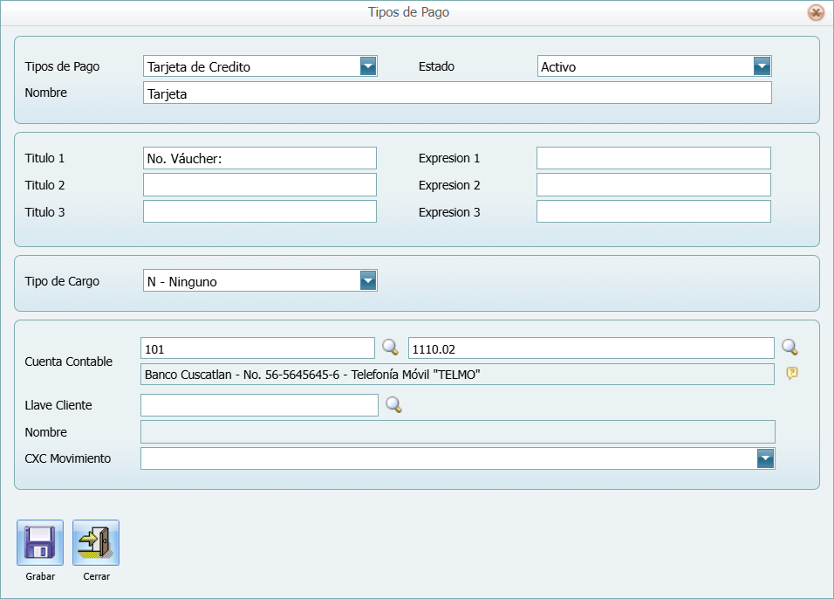Click the Expresion 1 input field
The image size is (834, 599).
coord(653,158)
